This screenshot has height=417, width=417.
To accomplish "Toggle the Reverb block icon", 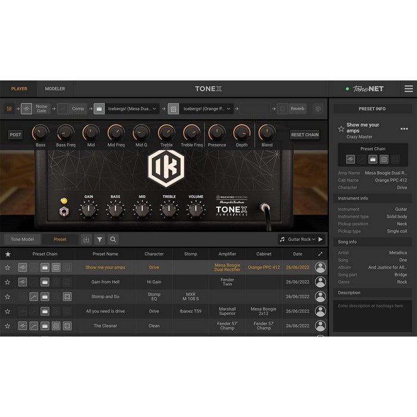I will click(282, 109).
